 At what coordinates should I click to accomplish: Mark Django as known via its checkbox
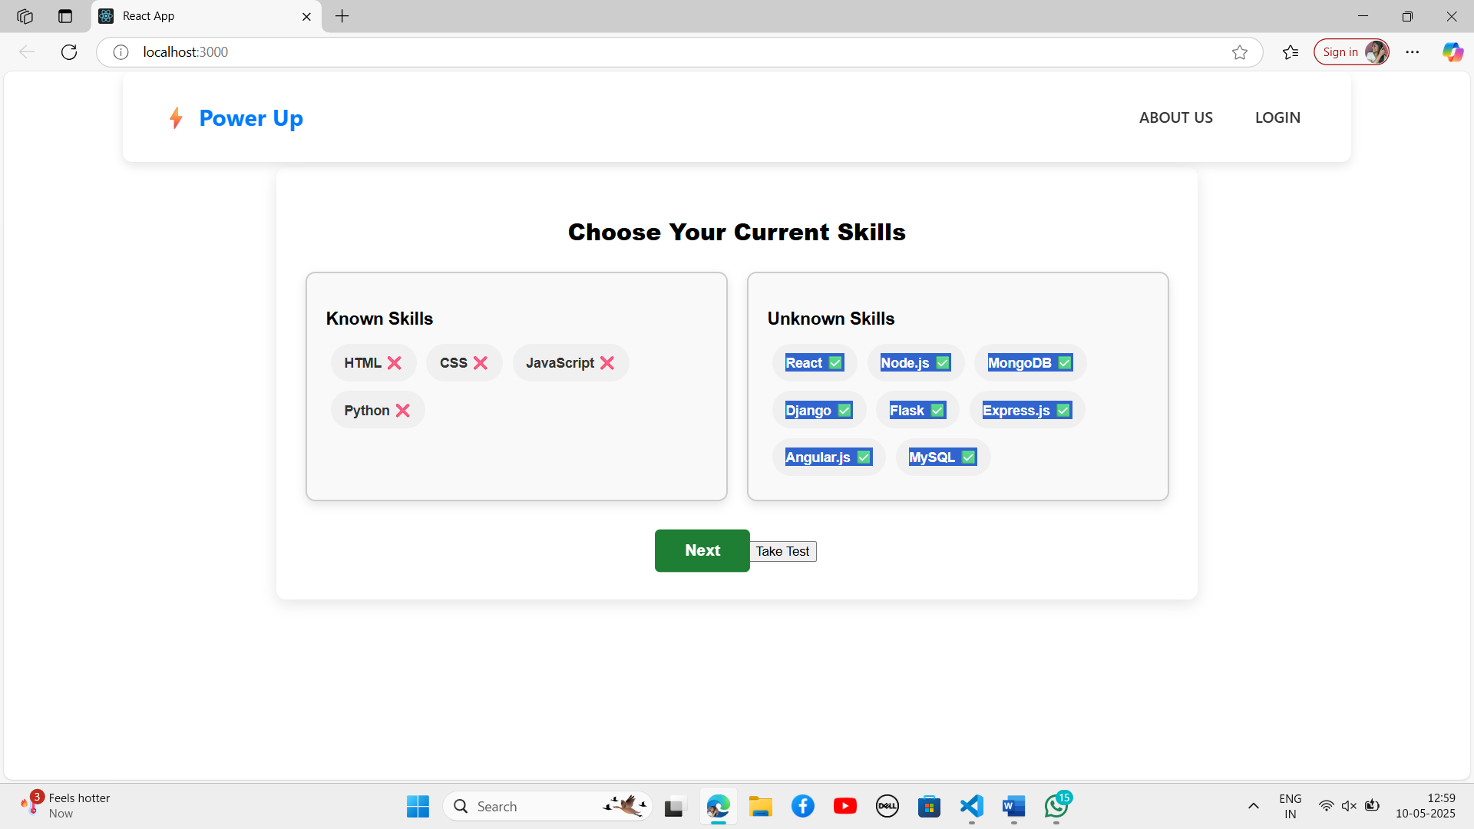[844, 411]
